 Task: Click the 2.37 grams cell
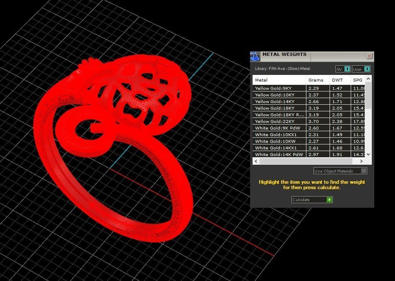pos(318,95)
